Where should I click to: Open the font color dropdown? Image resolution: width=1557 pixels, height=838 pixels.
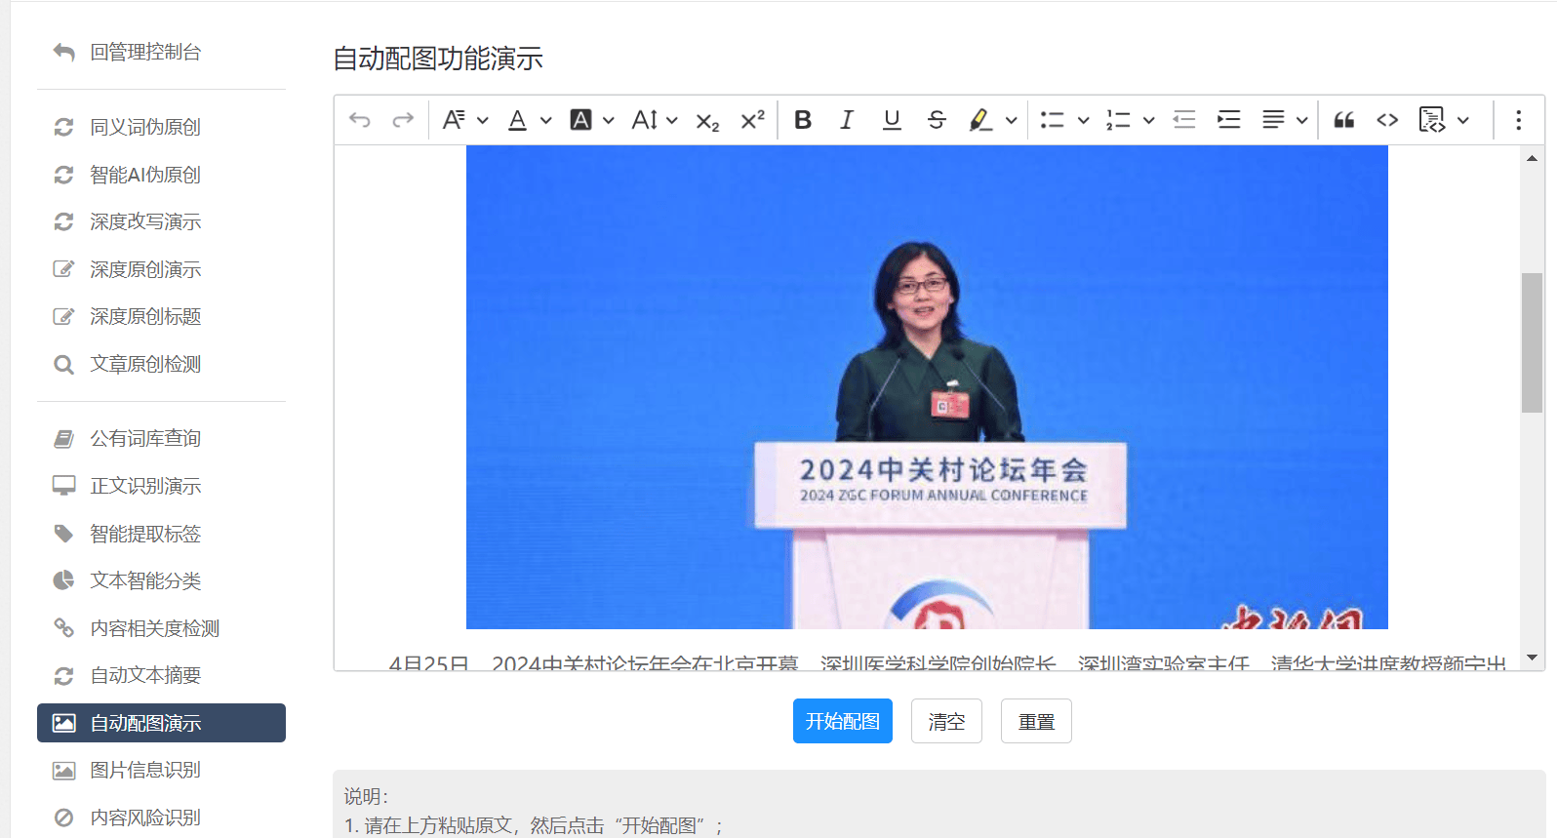click(x=545, y=120)
